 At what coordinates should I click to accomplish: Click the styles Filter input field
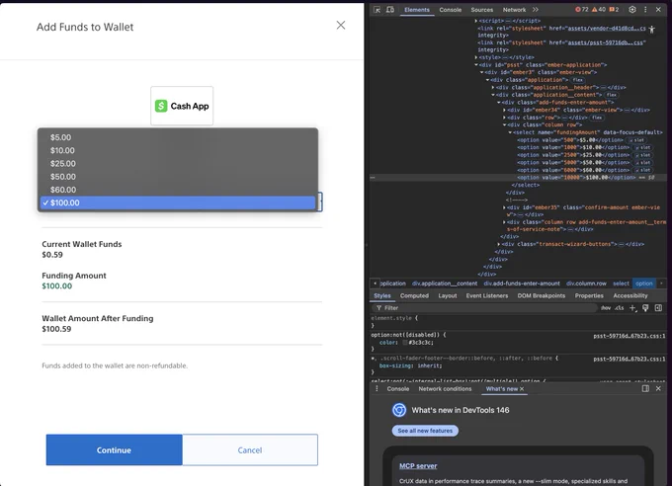pyautogui.click(x=486, y=308)
